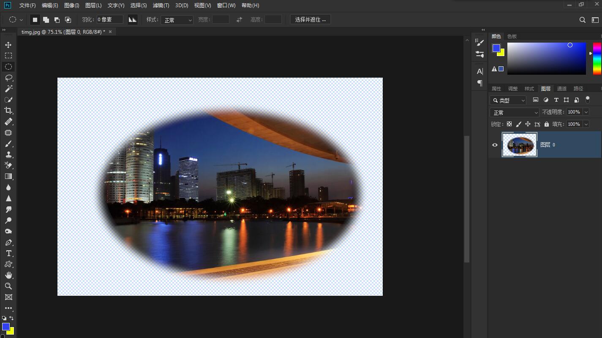Hide layer 图层 0 with eye icon
Screen dimensions: 602x338
pyautogui.click(x=495, y=145)
